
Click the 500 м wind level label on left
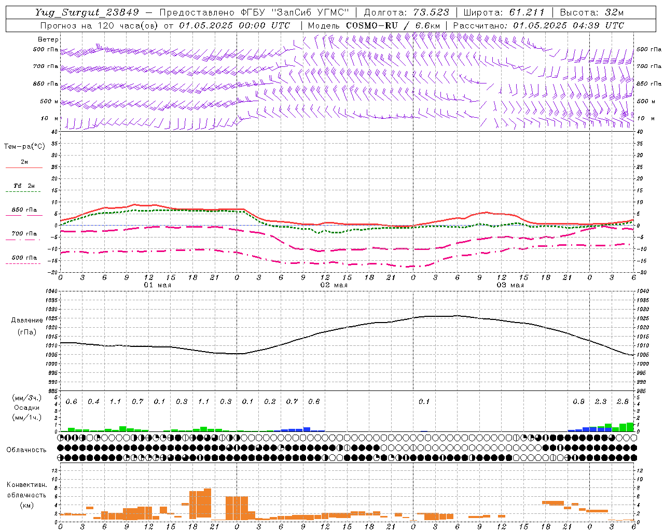tap(49, 101)
